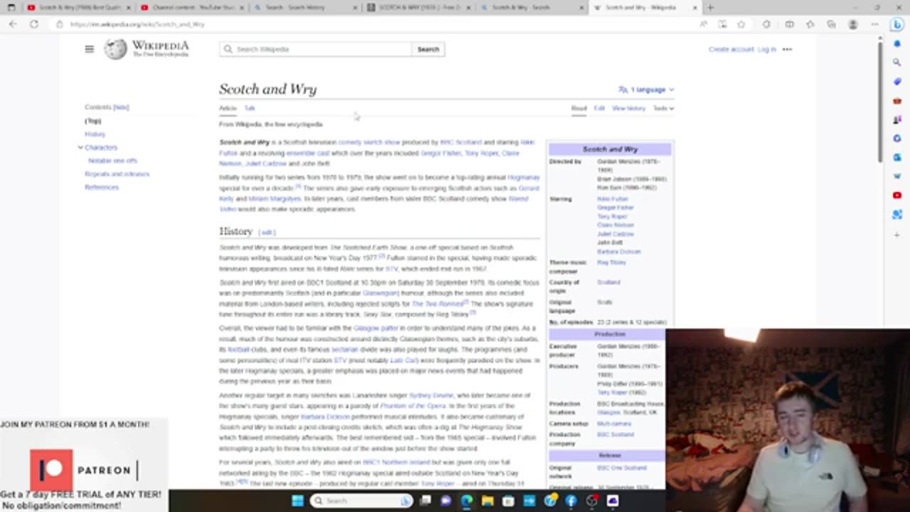Image resolution: width=910 pixels, height=512 pixels.
Task: Open the Edit tab
Action: [x=599, y=108]
